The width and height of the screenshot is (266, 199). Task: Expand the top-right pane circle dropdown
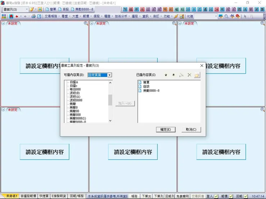pos(180,23)
